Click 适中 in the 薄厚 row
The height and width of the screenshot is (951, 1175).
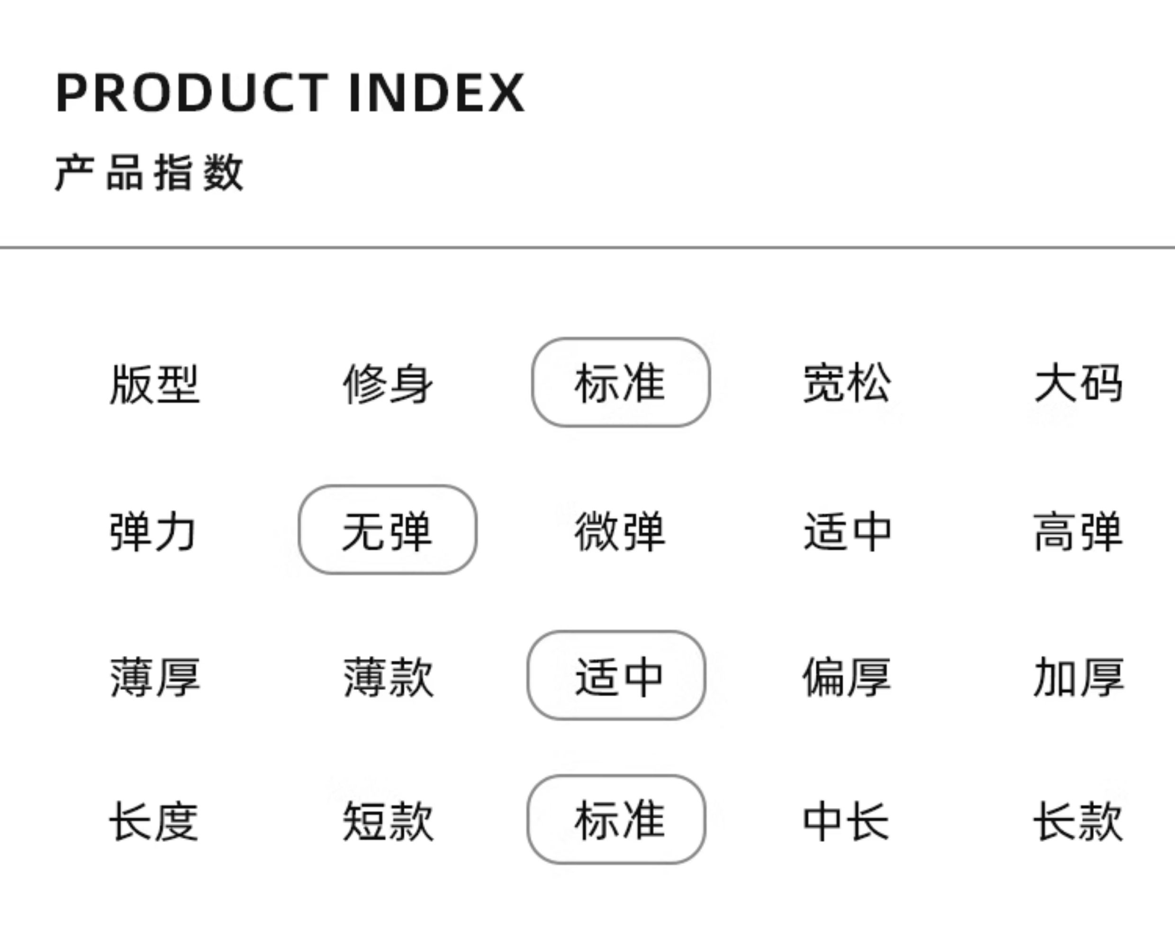pyautogui.click(x=616, y=675)
